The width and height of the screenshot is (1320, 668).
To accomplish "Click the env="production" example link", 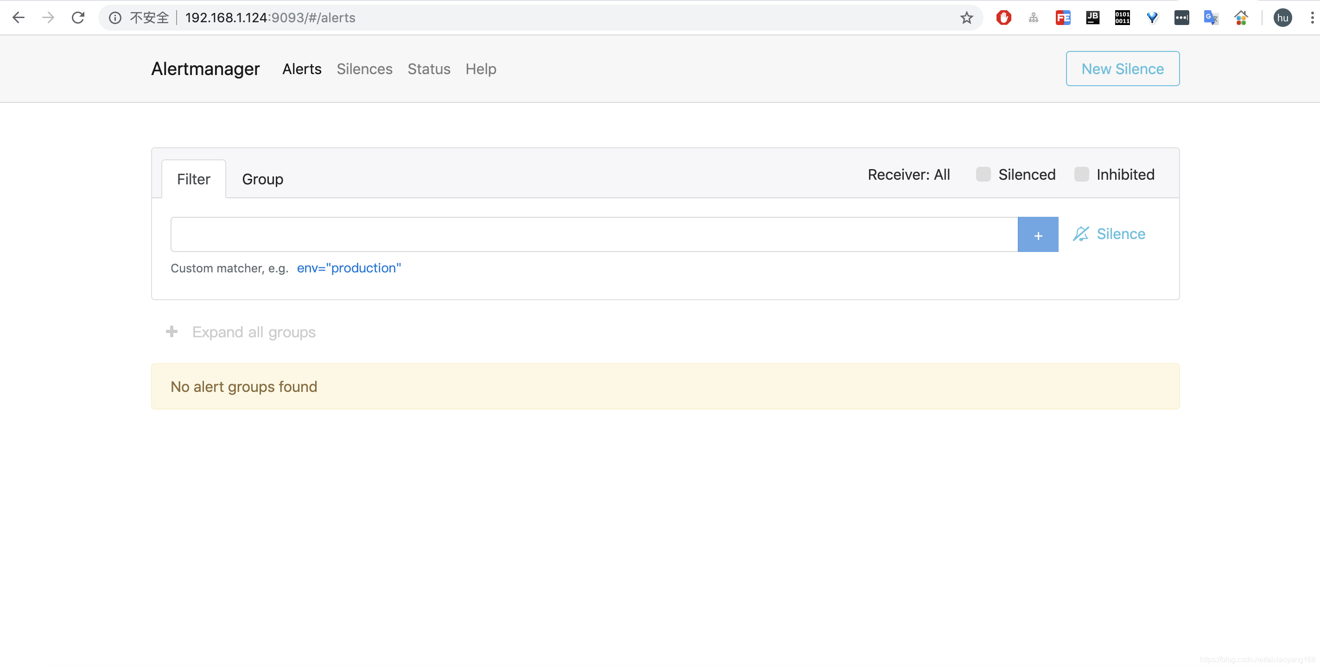I will point(349,268).
